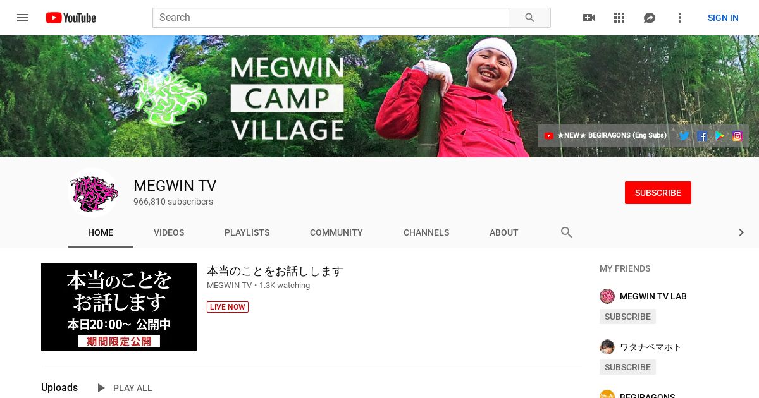The width and height of the screenshot is (759, 398).
Task: Subscribe to MEGWIN TV channel
Action: pos(658,193)
